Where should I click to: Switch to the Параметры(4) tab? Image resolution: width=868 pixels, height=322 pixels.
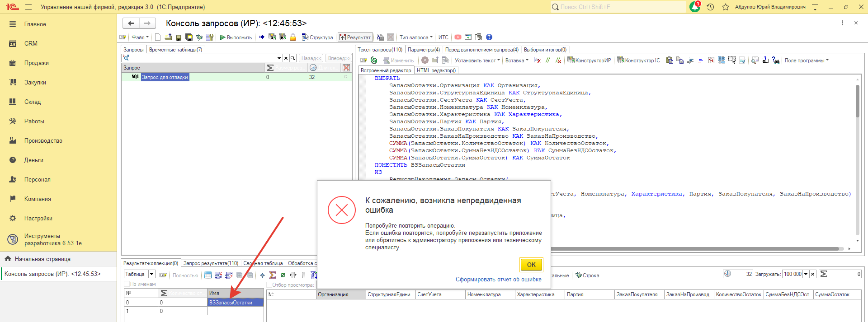(424, 50)
